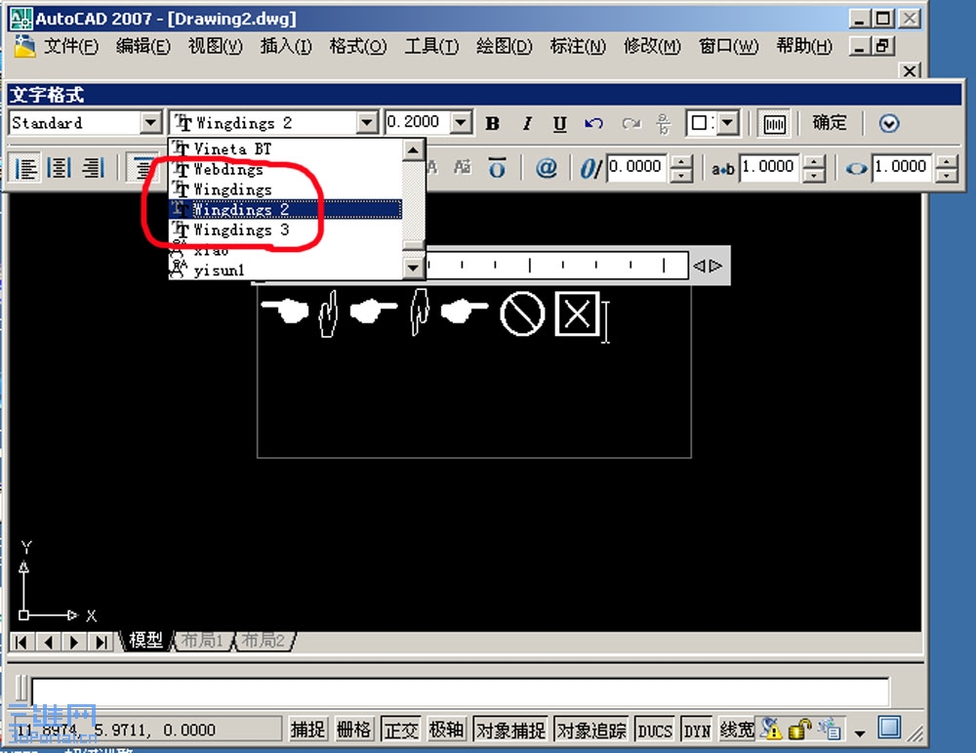976x753 pixels.
Task: Increase tracking 1.0000 spinner
Action: click(814, 162)
